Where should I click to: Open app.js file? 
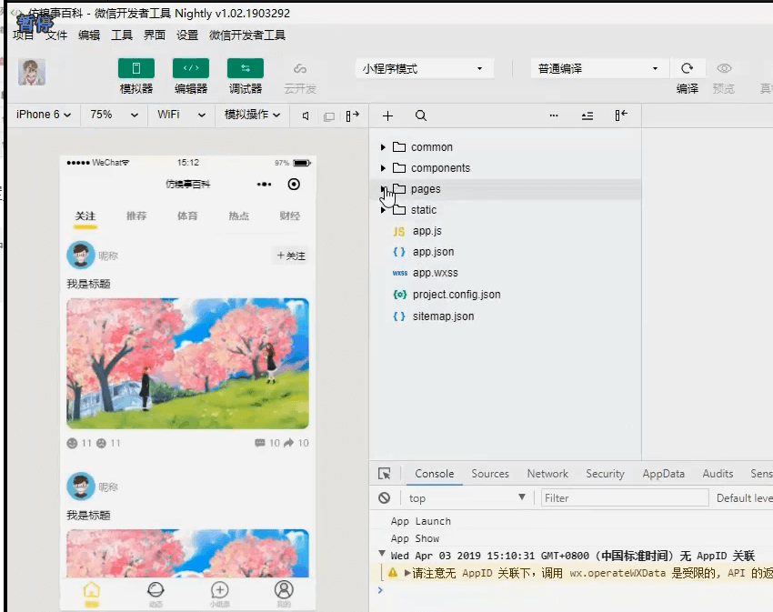(x=427, y=231)
